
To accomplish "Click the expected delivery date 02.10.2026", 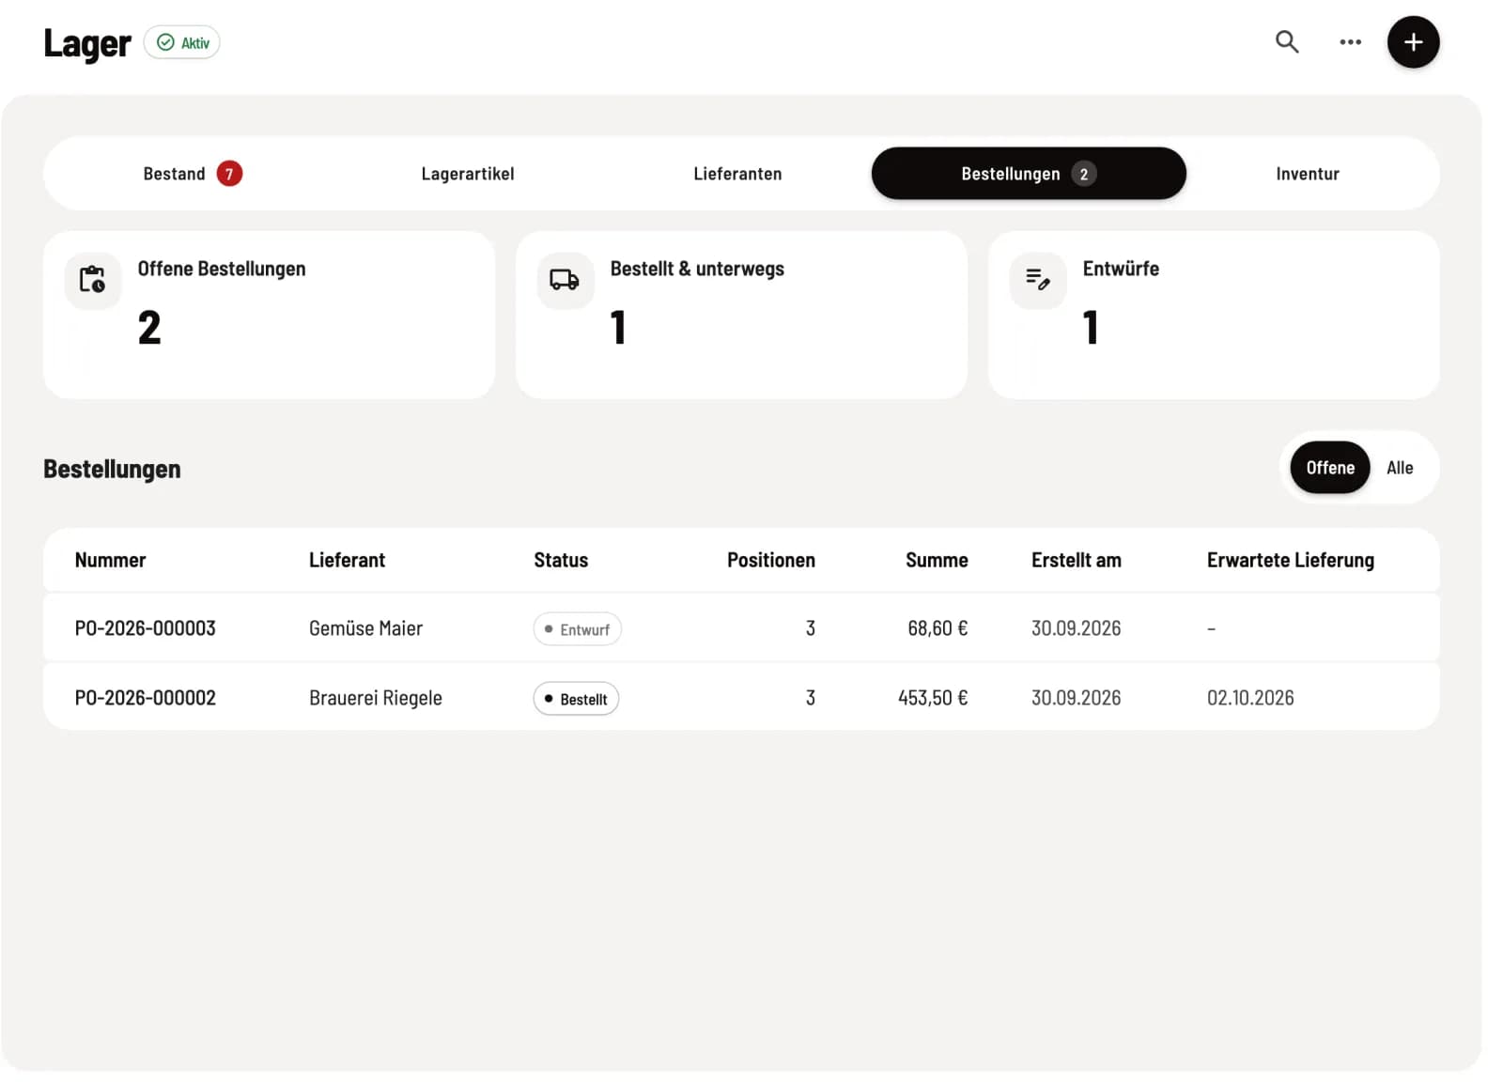I will (x=1250, y=698).
